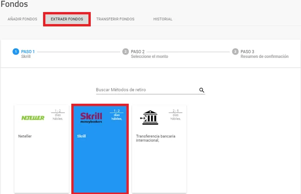Click the Skrill moneybookers logo
The image size is (301, 194).
coord(91,118)
